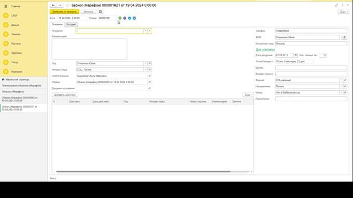Click the horizontal scrollbar under the actions table
The width and height of the screenshot is (353, 198).
143,172
